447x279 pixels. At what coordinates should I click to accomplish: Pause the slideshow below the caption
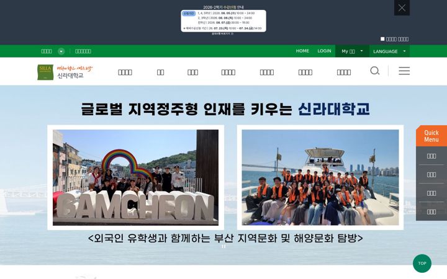click(x=223, y=246)
